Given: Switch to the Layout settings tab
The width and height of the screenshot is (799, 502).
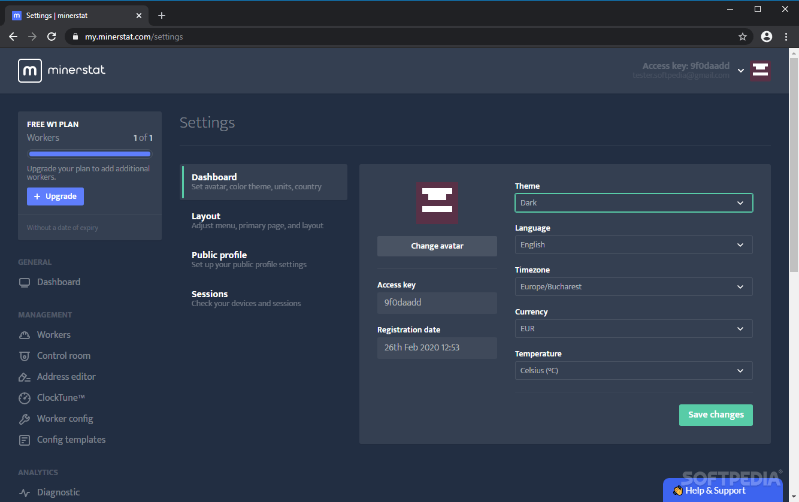Looking at the screenshot, I should 264,220.
